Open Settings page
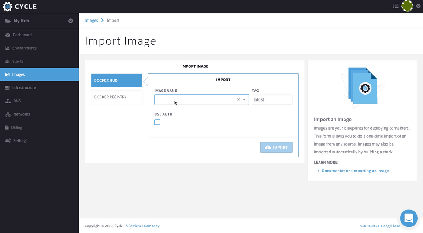Image resolution: width=423 pixels, height=233 pixels. point(20,141)
